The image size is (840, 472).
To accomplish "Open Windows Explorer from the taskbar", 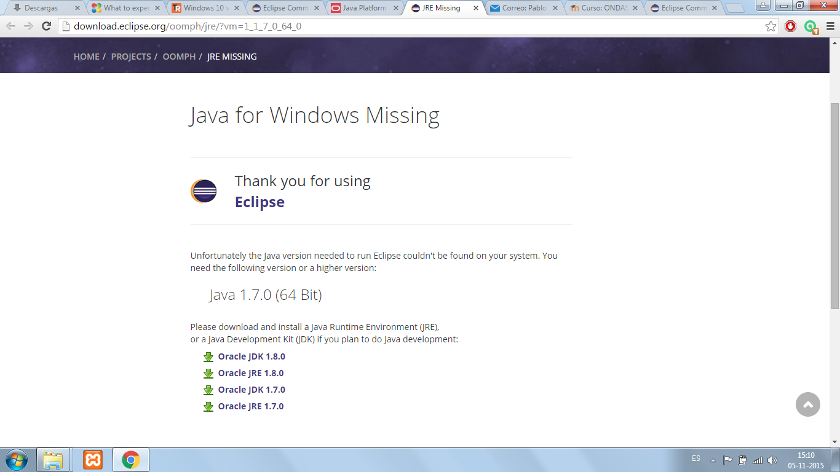I will [x=53, y=460].
